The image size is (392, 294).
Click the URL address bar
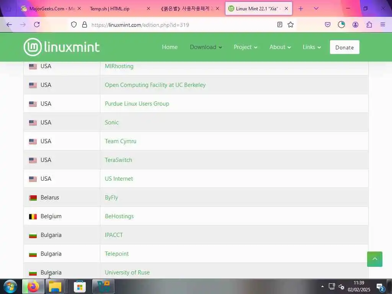[183, 25]
